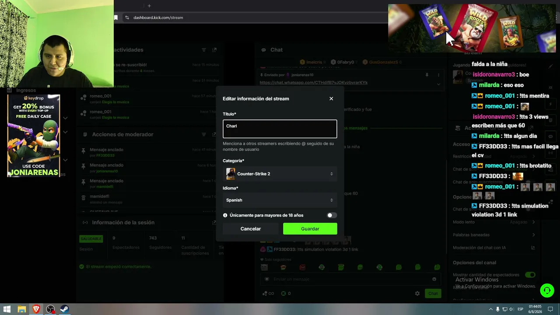Screen dimensions: 560x315
Task: Click the SALUDABLE session status badge
Action: click(91, 239)
